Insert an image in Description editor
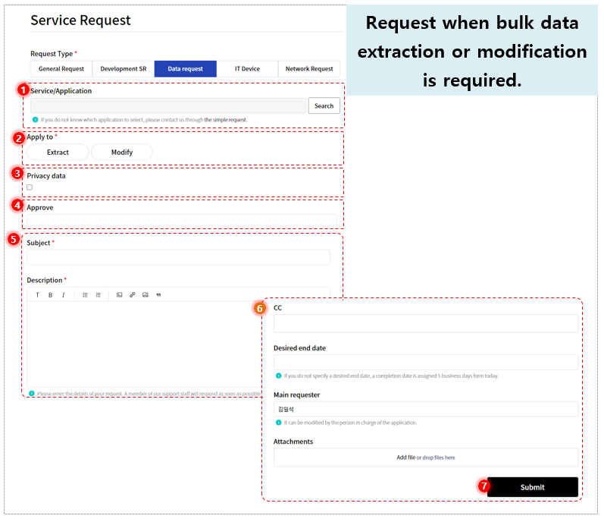Screen dimensions: 604x522 tap(146, 295)
